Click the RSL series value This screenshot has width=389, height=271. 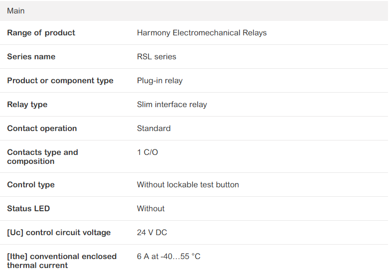coord(156,57)
